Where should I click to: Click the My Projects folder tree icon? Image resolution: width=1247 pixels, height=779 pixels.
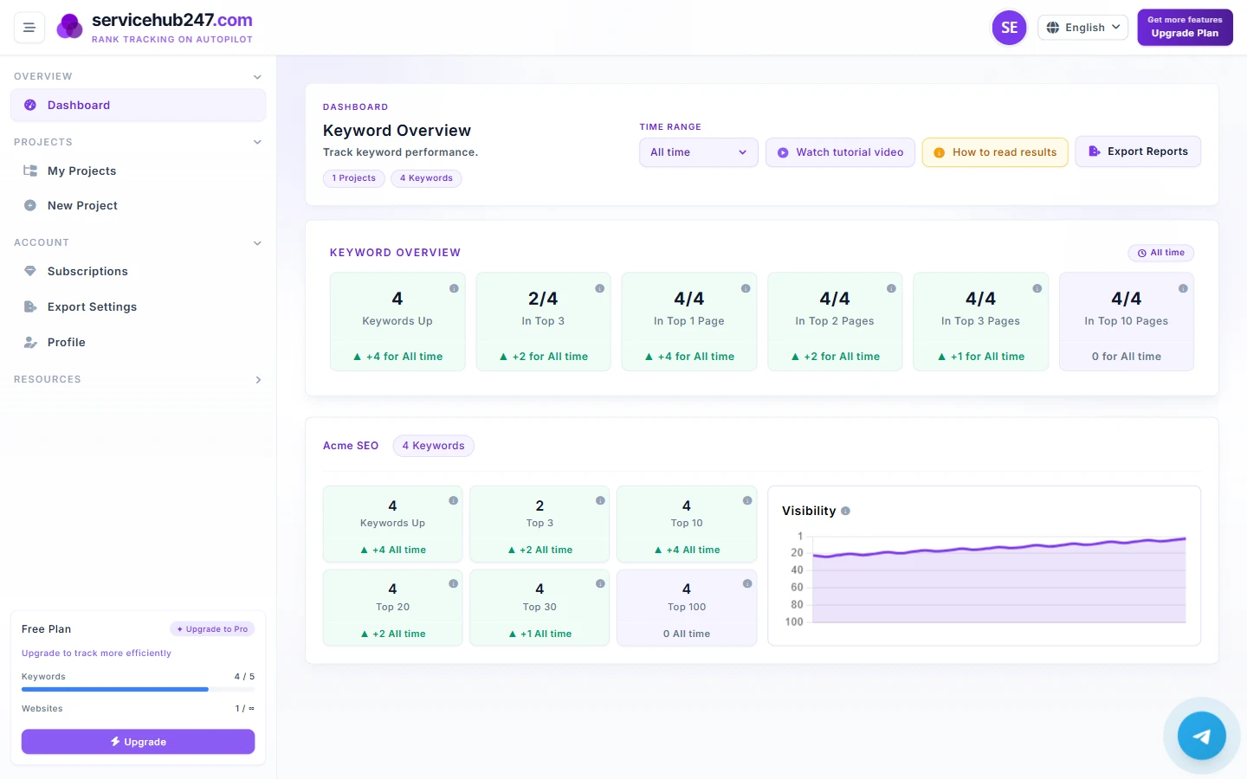[x=30, y=171]
